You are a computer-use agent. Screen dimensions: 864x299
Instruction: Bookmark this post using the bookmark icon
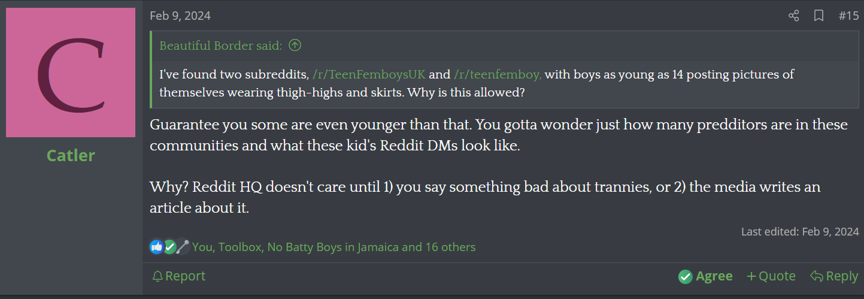pyautogui.click(x=818, y=16)
